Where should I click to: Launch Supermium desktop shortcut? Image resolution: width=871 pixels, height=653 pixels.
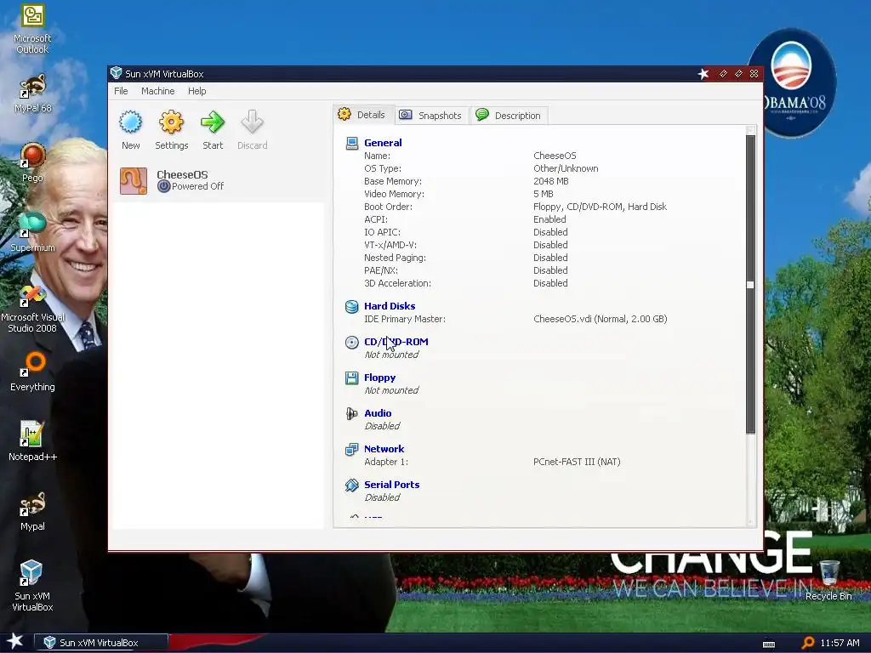click(x=32, y=232)
